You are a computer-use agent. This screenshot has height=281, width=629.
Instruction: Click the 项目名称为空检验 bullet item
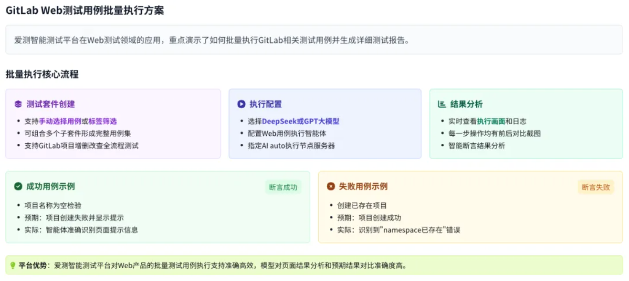(53, 206)
